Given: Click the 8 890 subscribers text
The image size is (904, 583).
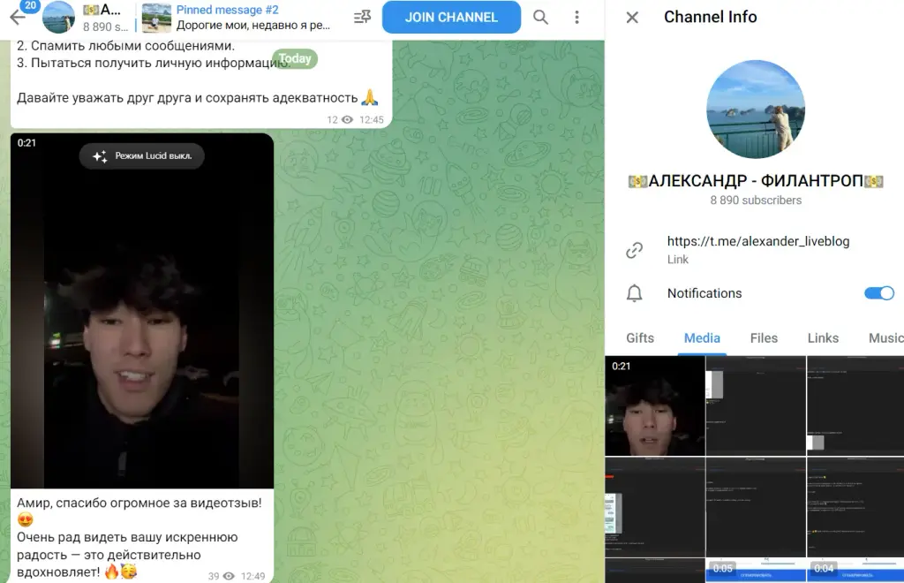Looking at the screenshot, I should [x=756, y=201].
